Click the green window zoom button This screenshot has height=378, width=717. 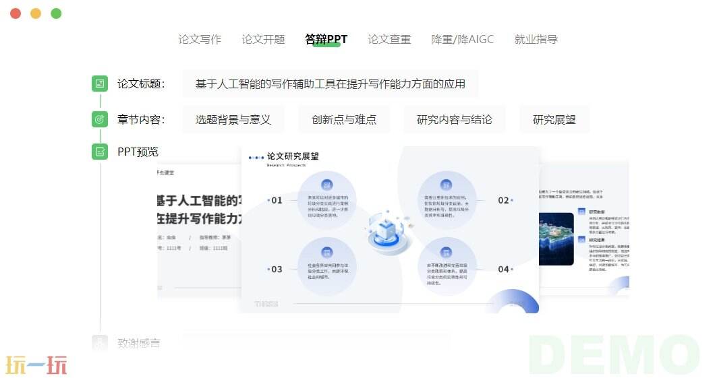56,13
